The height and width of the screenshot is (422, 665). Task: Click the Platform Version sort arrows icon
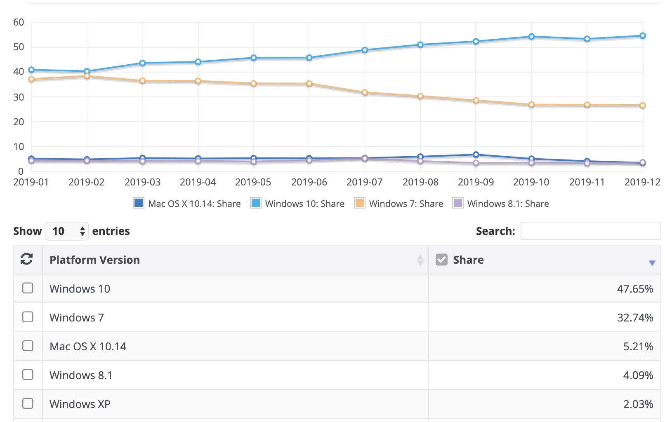tap(420, 260)
